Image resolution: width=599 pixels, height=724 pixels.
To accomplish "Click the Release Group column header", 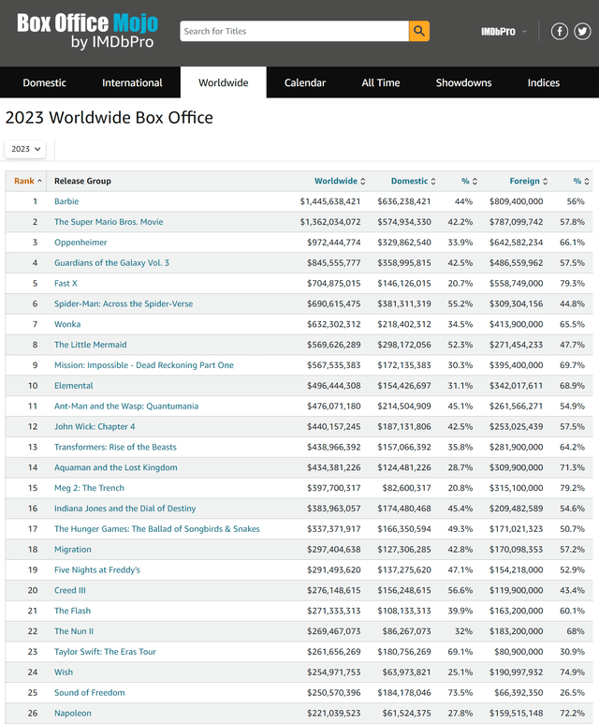I will [82, 181].
